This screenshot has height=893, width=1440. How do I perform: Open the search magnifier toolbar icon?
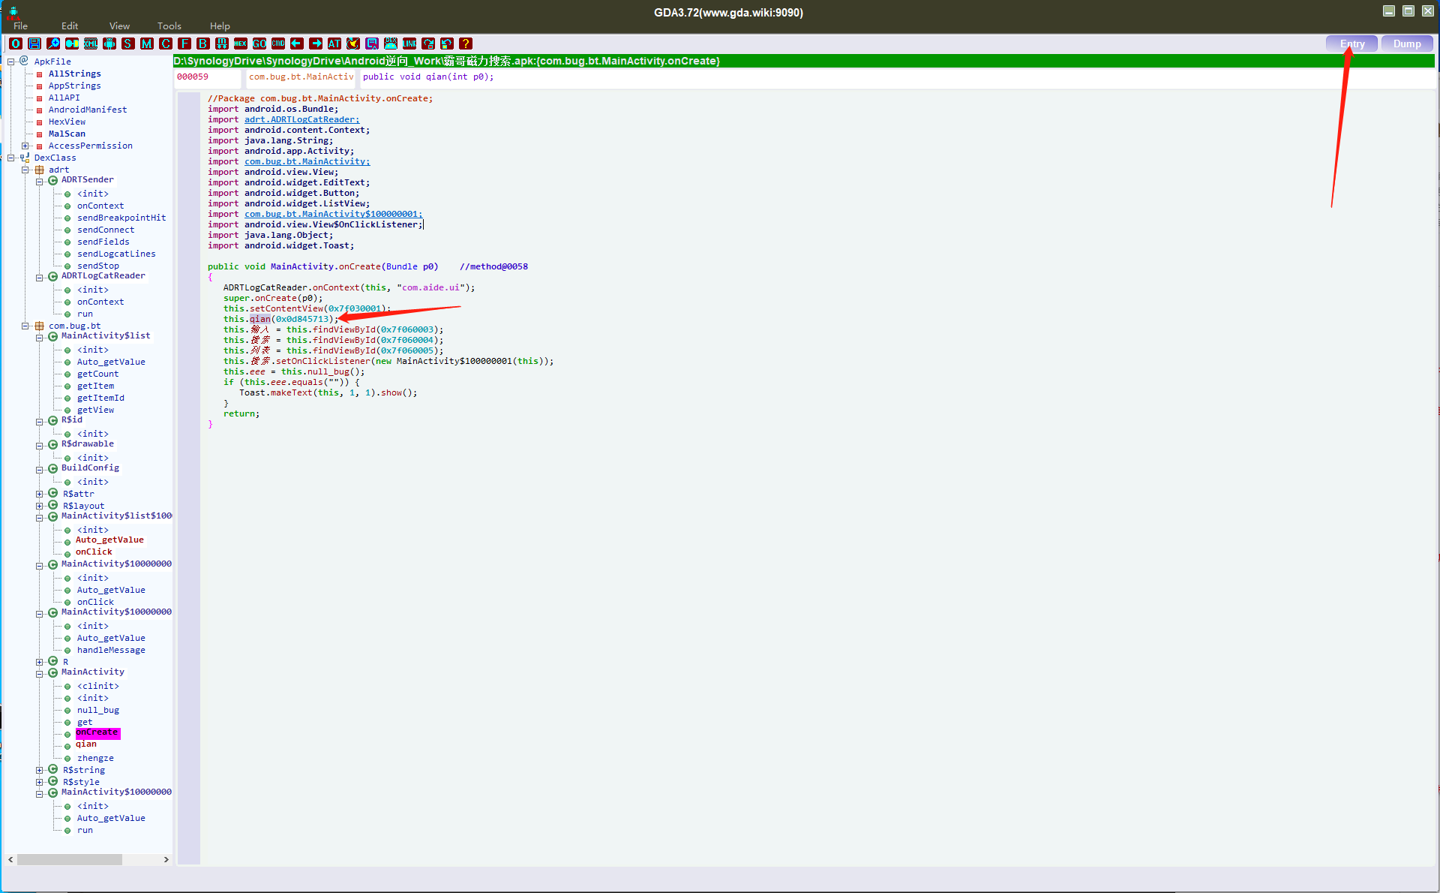point(53,44)
